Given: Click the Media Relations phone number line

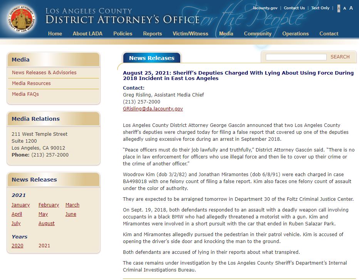Looking at the screenshot, I should tap(40, 155).
